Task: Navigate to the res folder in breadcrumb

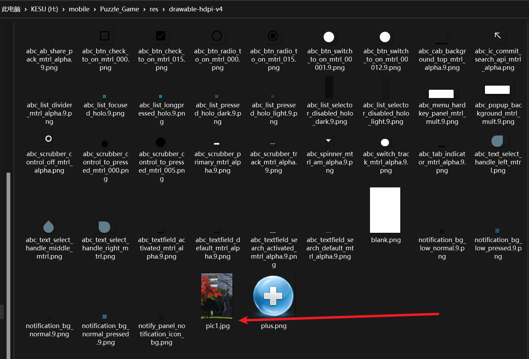Action: [154, 9]
